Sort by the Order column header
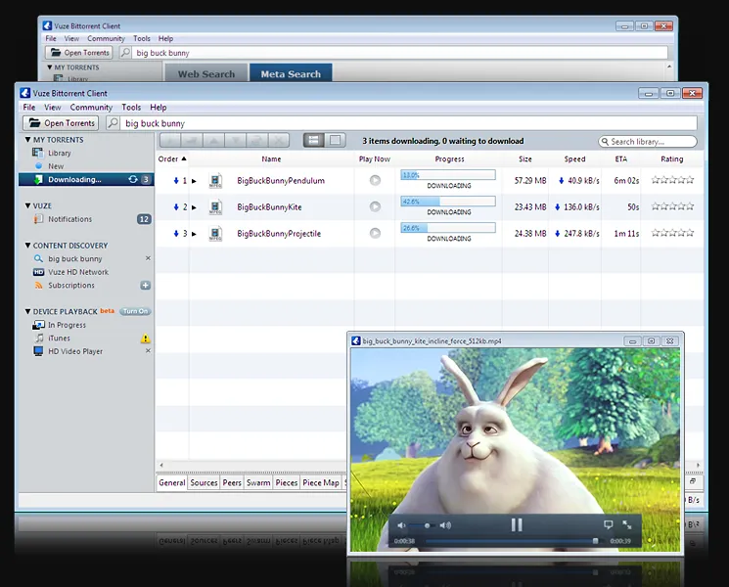This screenshot has width=729, height=587. coord(172,158)
